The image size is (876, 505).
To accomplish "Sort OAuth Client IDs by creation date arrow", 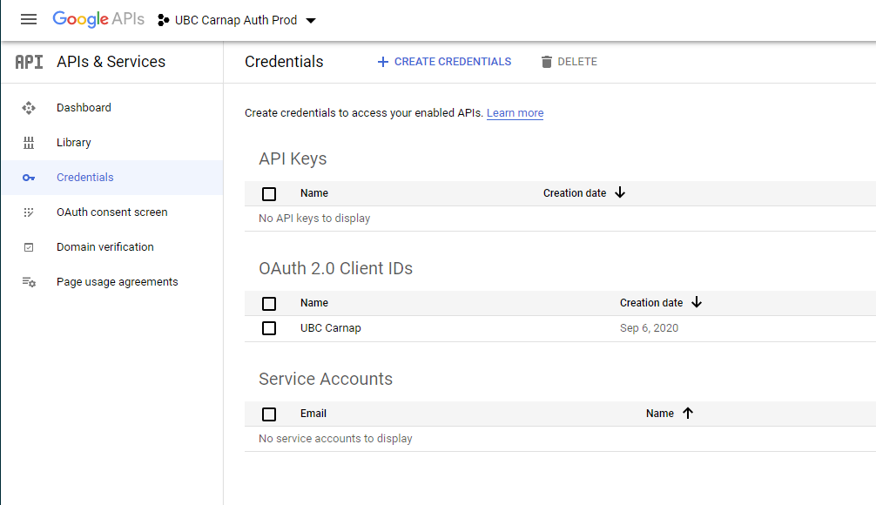I will [x=696, y=302].
